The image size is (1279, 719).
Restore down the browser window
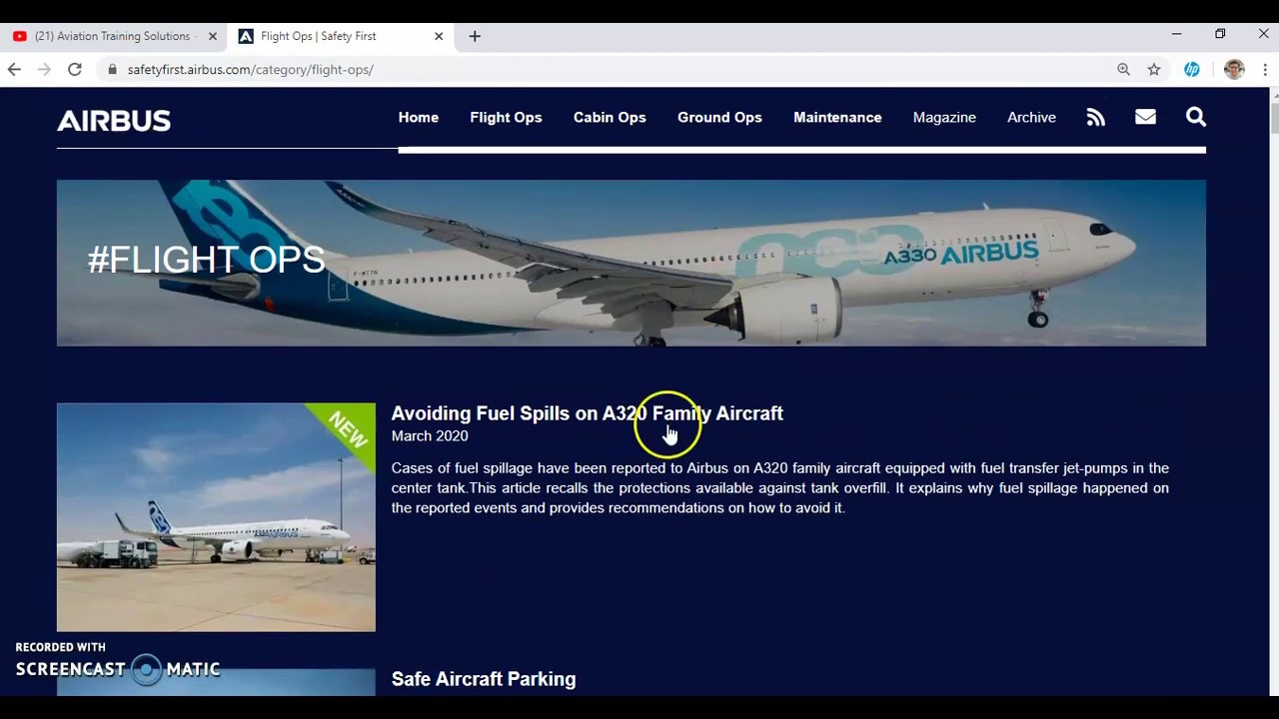(x=1220, y=34)
